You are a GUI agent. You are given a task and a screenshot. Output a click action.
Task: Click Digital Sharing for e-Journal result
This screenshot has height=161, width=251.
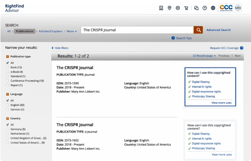200,134
